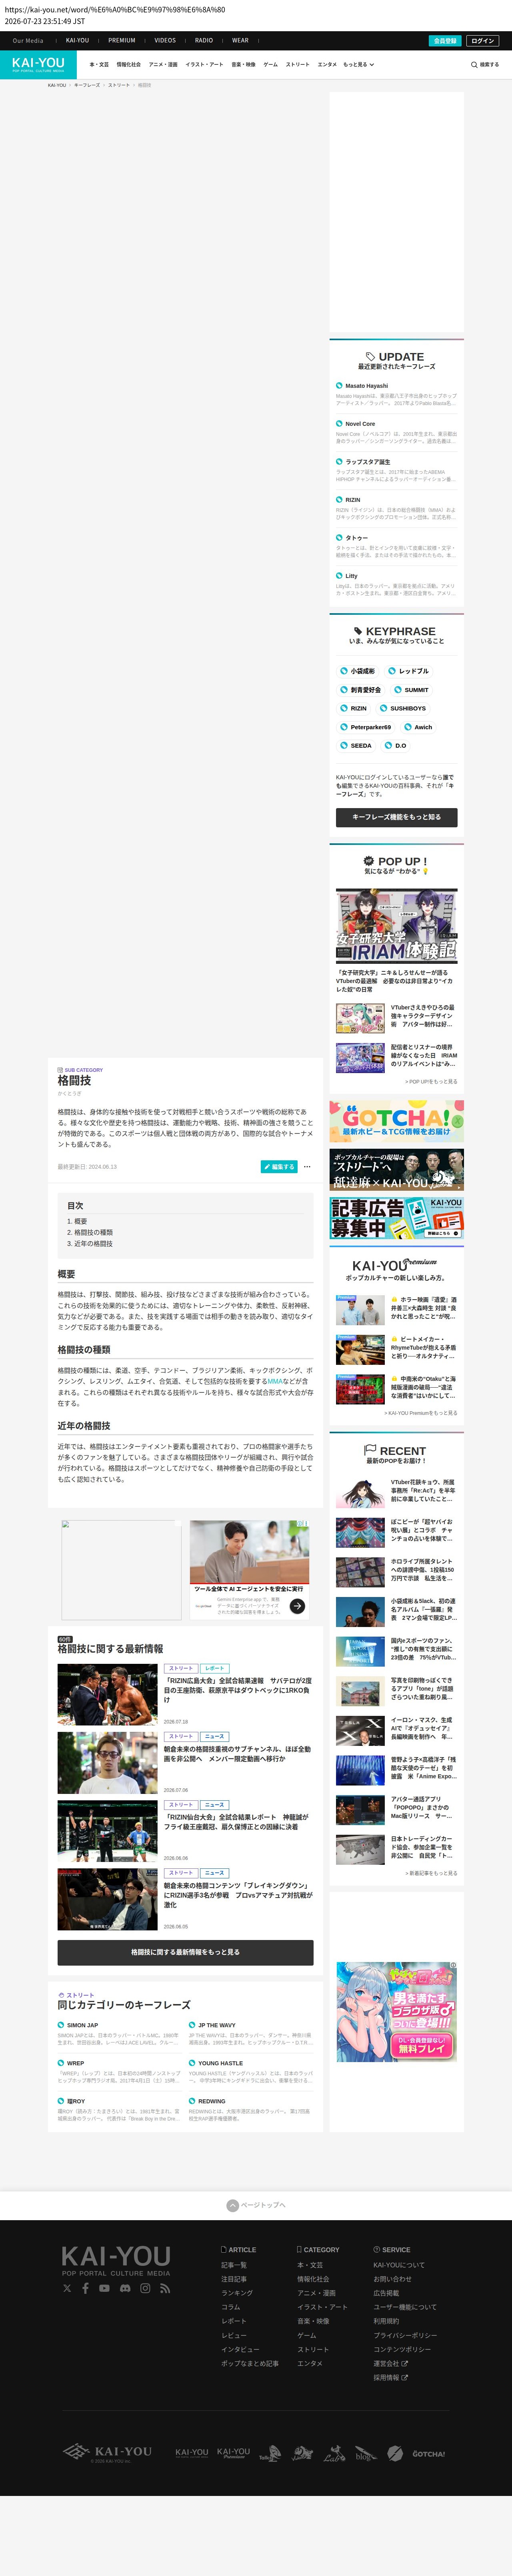Click the KAI-YOU logo in header
The image size is (512, 2576).
click(38, 64)
